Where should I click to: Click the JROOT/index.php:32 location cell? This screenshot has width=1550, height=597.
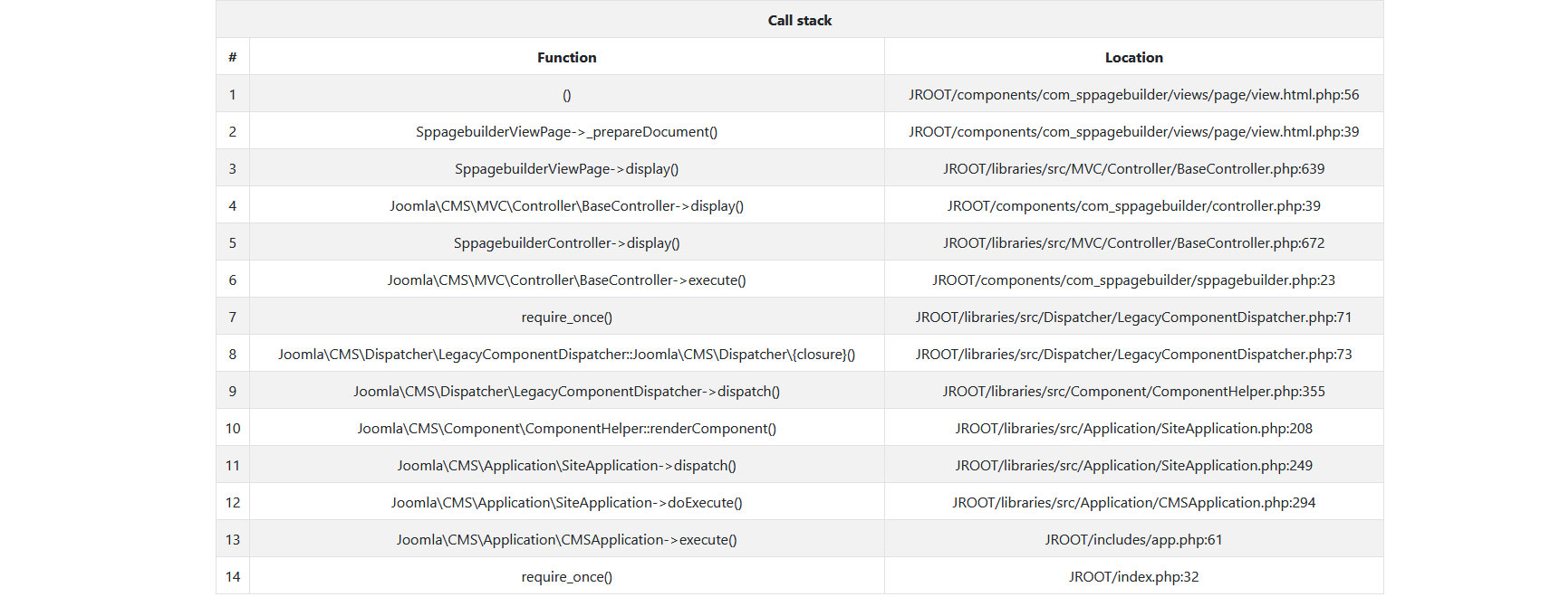click(x=1133, y=577)
